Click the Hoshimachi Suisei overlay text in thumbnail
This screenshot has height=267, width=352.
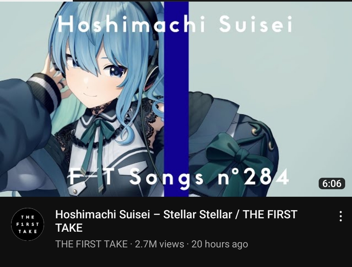click(x=175, y=24)
